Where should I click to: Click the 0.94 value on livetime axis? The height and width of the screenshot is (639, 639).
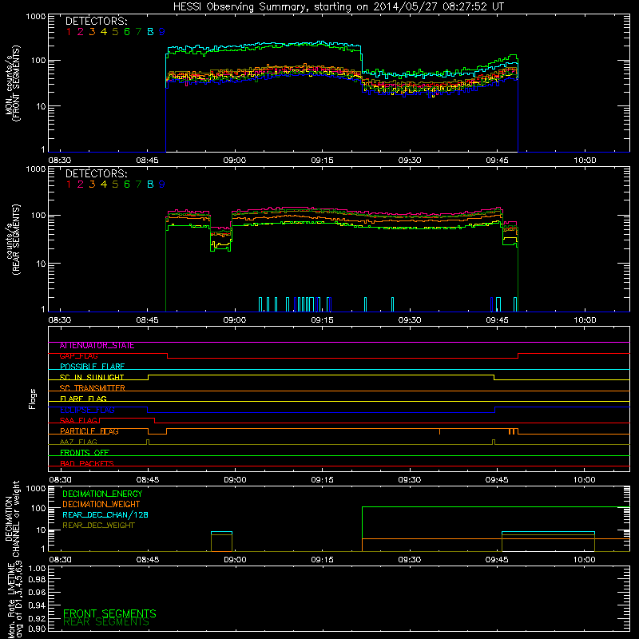coord(37,605)
